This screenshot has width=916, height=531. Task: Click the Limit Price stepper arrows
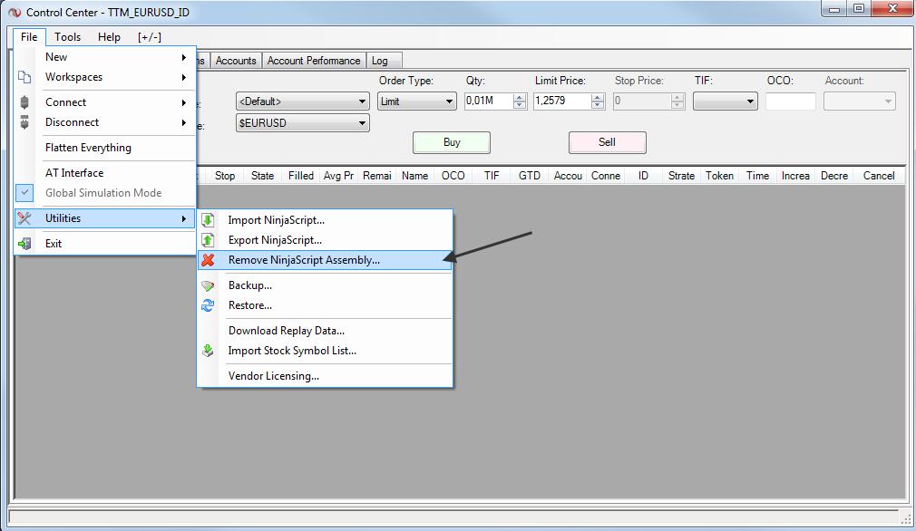click(x=598, y=101)
